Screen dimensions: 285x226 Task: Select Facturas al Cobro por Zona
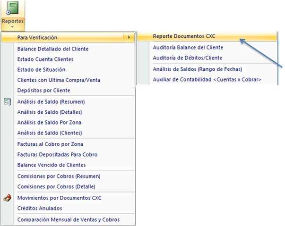pos(50,144)
